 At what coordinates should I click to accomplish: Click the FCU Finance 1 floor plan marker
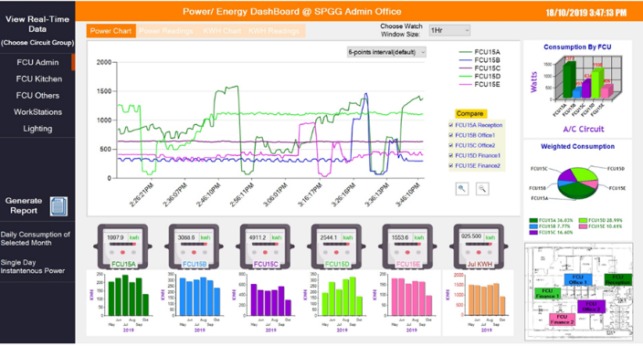(x=547, y=294)
